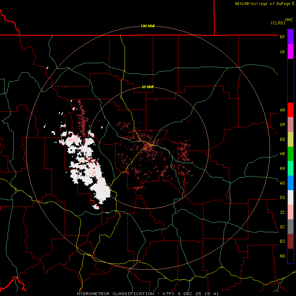The image size is (296, 296).
Task: Click the WS blue legend block
Action: [290, 183]
